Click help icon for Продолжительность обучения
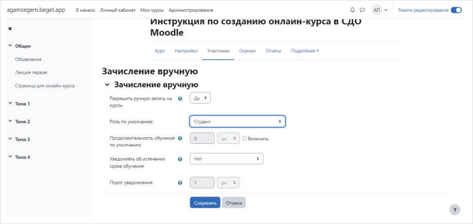The width and height of the screenshot is (473, 224). (180, 138)
